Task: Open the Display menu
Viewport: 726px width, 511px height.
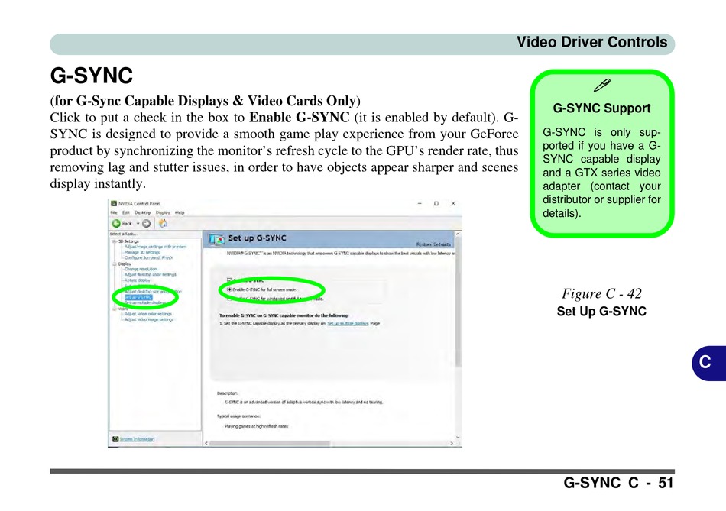Action: (x=163, y=212)
